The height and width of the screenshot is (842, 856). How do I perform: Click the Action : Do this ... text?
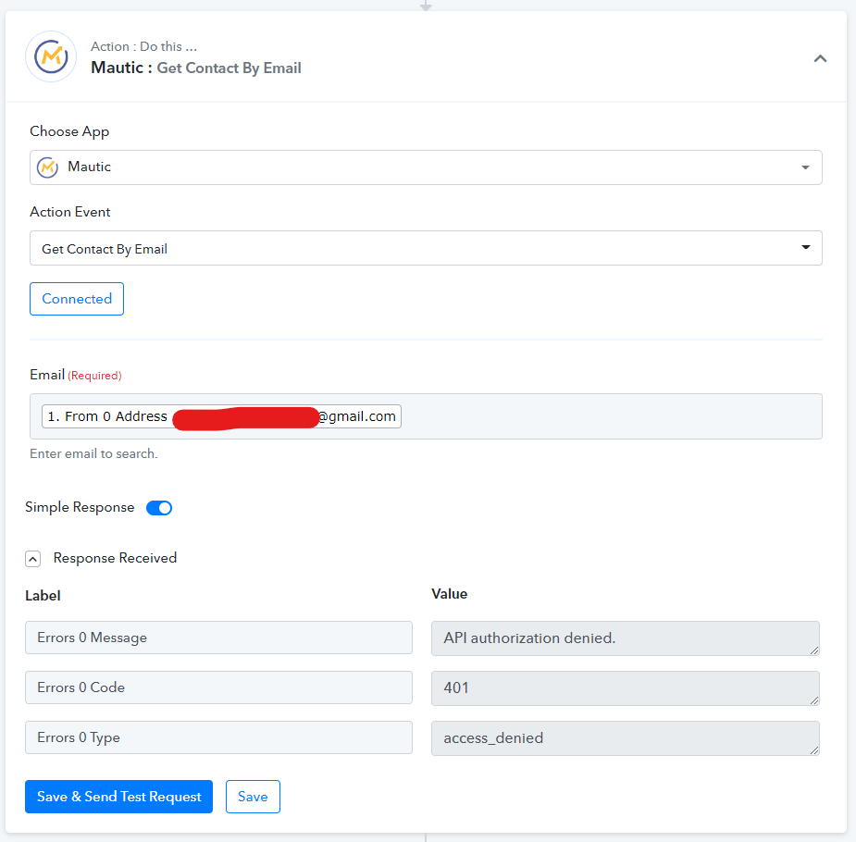144,46
